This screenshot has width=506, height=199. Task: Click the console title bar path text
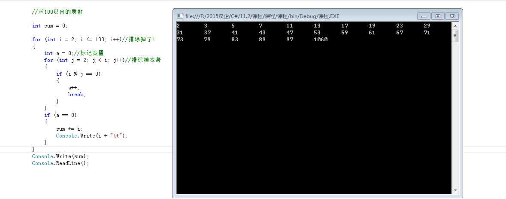(x=262, y=16)
